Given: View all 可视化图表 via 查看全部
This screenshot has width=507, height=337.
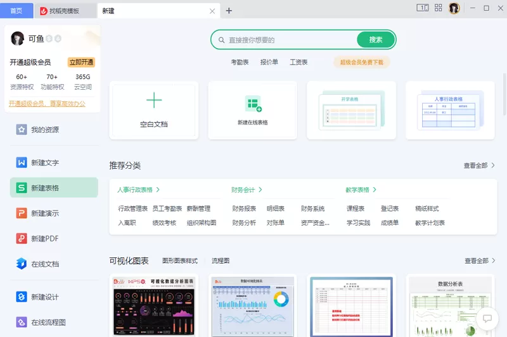Looking at the screenshot, I should pyautogui.click(x=480, y=260).
